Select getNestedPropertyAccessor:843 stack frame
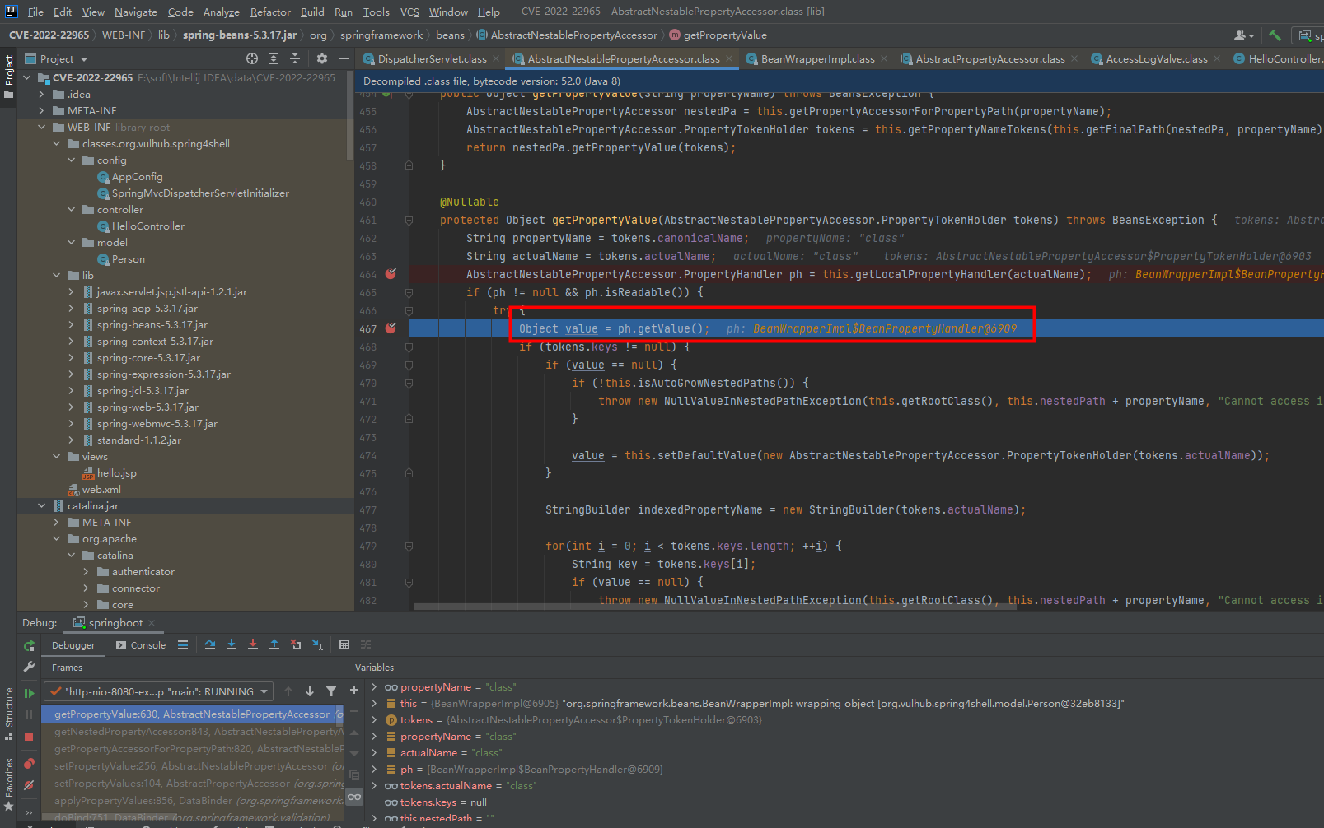The height and width of the screenshot is (828, 1324). [x=193, y=732]
